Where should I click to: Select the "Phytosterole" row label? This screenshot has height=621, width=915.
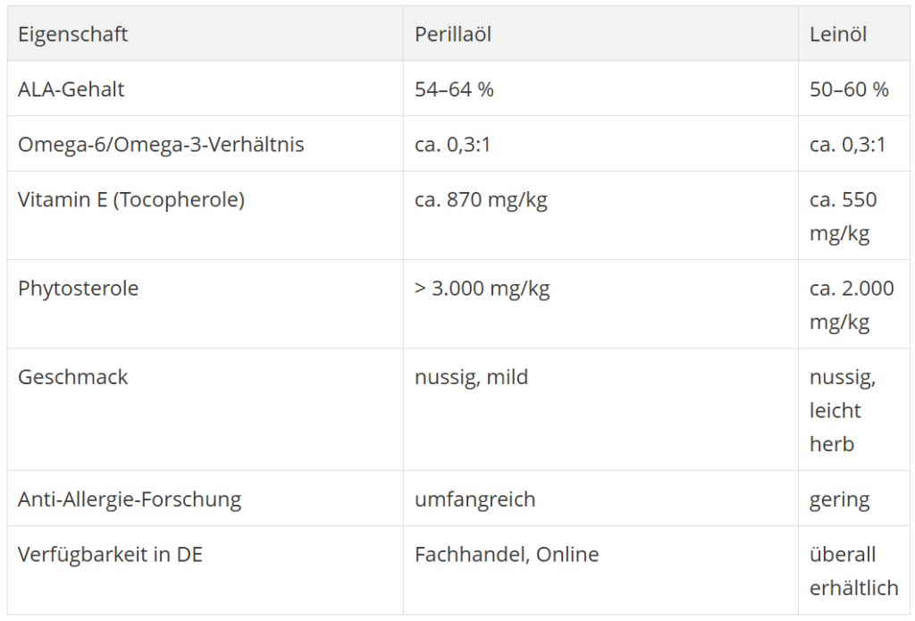79,289
